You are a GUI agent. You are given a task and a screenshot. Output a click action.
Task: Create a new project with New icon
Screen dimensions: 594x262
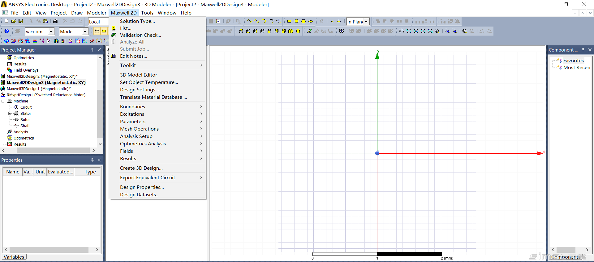click(x=6, y=21)
